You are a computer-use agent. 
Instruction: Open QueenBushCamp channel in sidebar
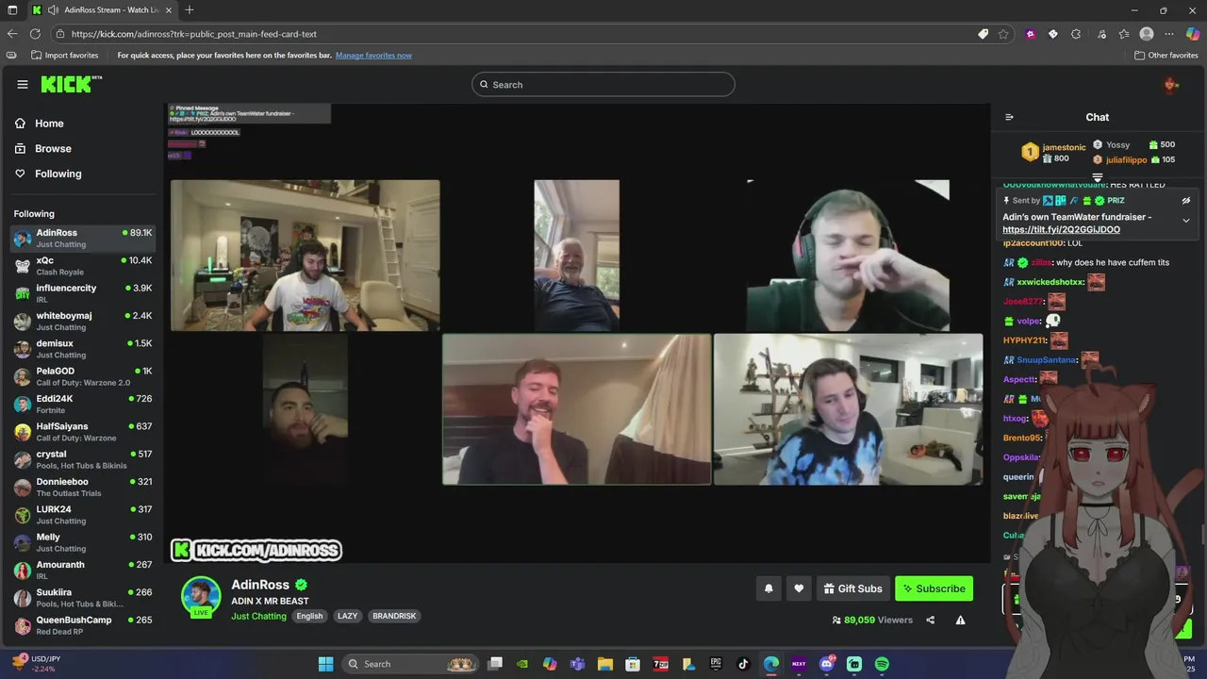(82, 625)
